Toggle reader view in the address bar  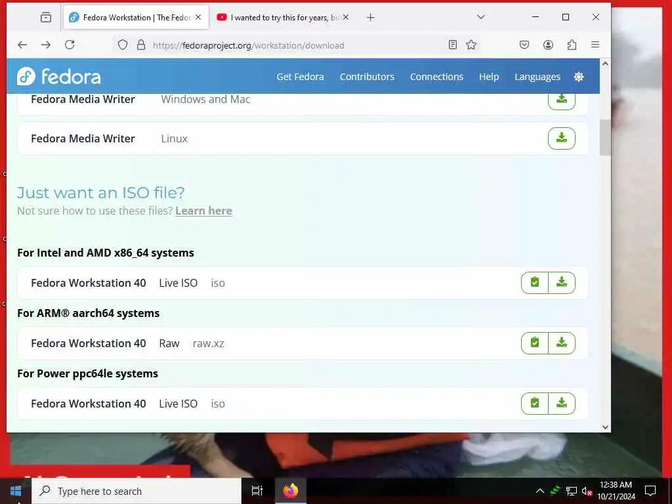tap(453, 45)
